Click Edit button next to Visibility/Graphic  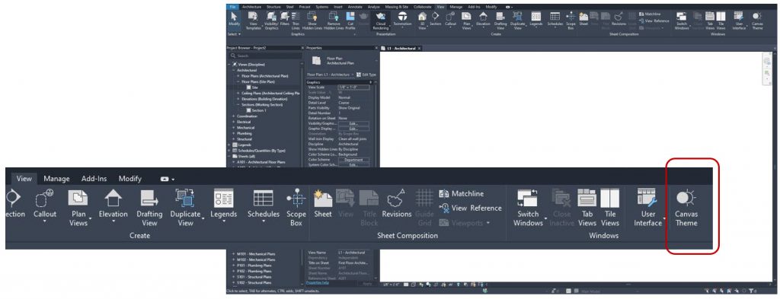pyautogui.click(x=353, y=123)
